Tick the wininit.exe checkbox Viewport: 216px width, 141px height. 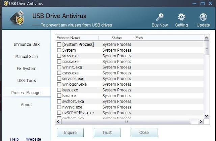pos(59,67)
